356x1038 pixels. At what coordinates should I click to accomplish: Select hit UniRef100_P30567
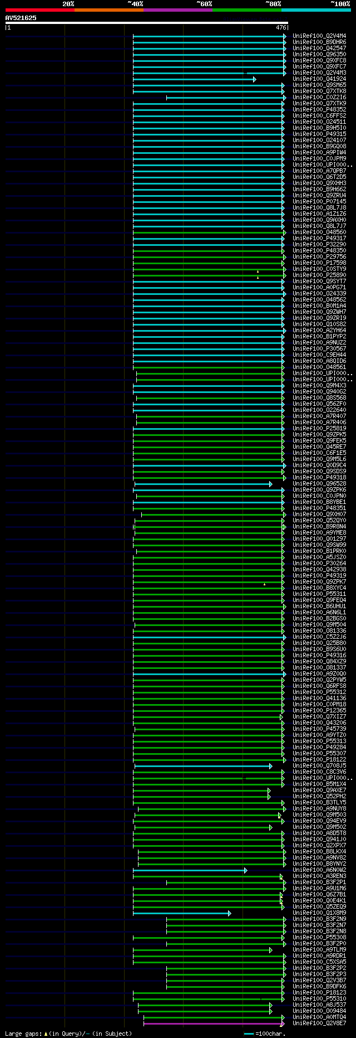pyautogui.click(x=319, y=349)
